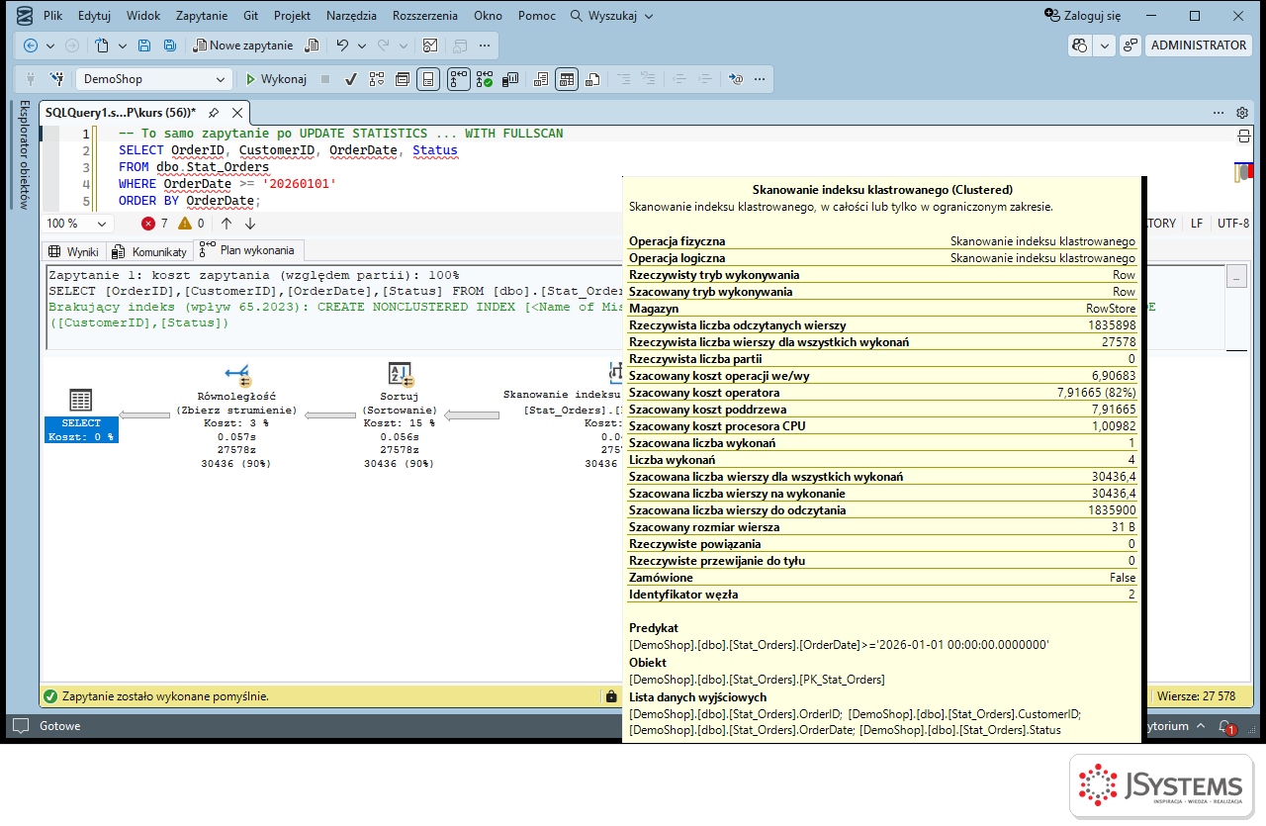Open the Narzędzia menu
Image resolution: width=1266 pixels, height=826 pixels.
[x=350, y=16]
